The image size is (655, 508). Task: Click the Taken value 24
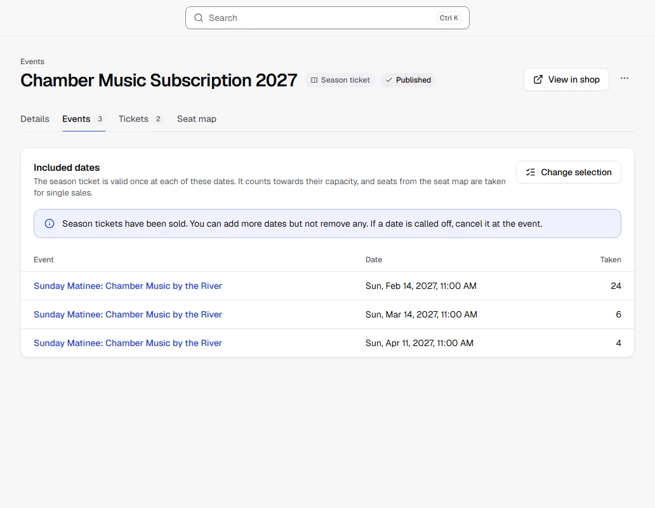tap(616, 286)
